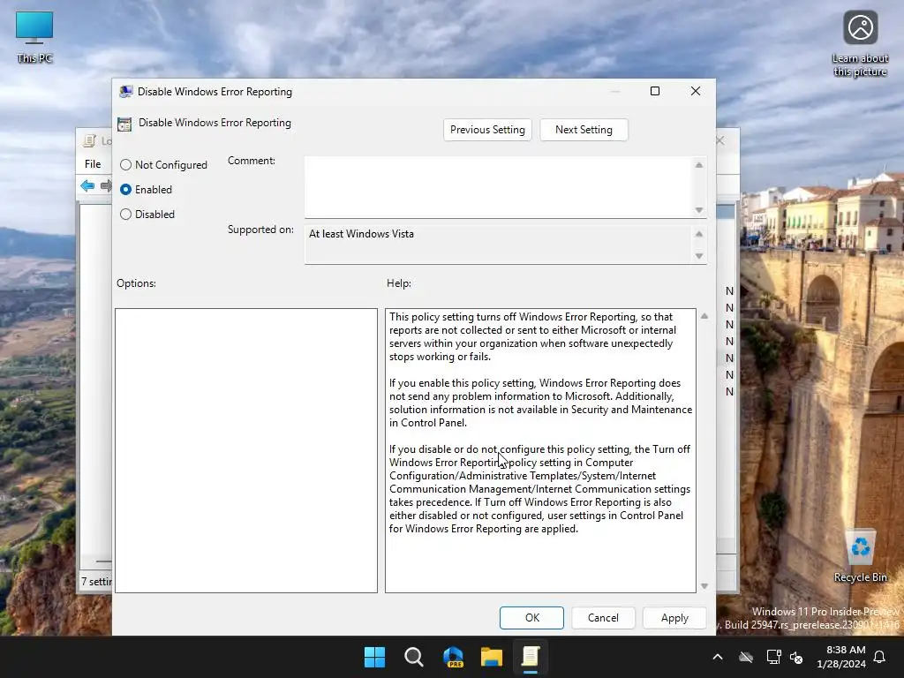Open taskbar Search

click(x=414, y=657)
